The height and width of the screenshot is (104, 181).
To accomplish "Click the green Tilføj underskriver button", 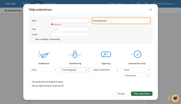I will pyautogui.click(x=142, y=94).
